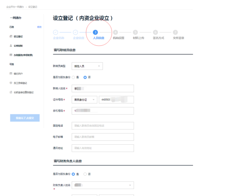This screenshot has width=227, height=196.
Task: Set contact shareholder status to 否
Action: tap(85, 77)
